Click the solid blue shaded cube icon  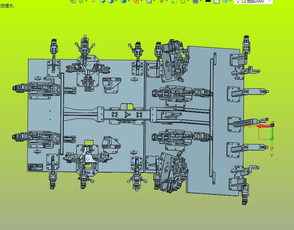111,1
